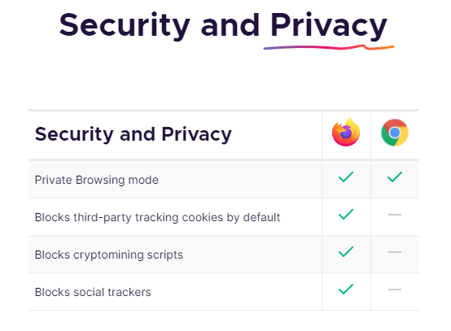This screenshot has width=451, height=331.
Task: Click Firefox checkmark for cryptomining scripts row
Action: (346, 251)
